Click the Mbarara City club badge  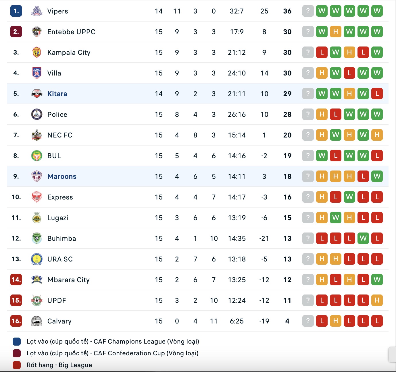37,280
